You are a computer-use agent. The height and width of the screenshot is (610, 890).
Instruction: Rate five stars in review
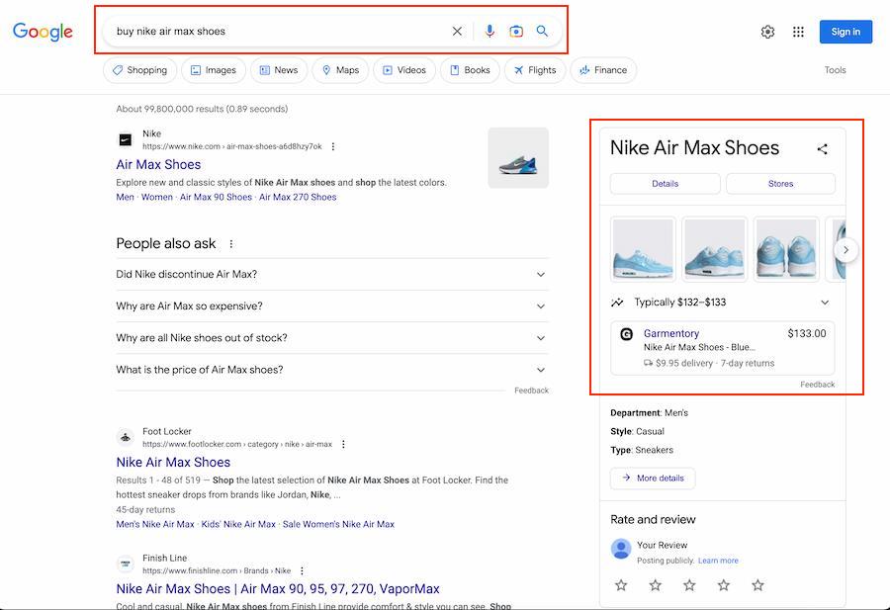pos(757,585)
